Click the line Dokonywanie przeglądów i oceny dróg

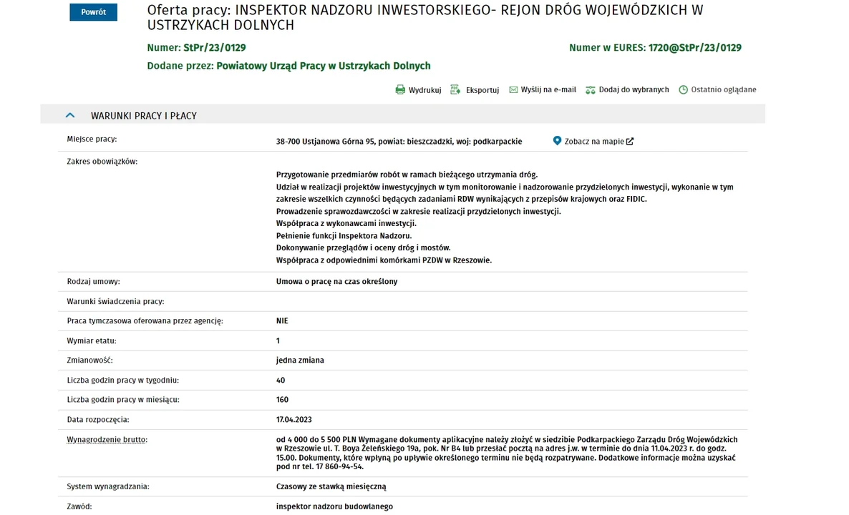pyautogui.click(x=364, y=247)
